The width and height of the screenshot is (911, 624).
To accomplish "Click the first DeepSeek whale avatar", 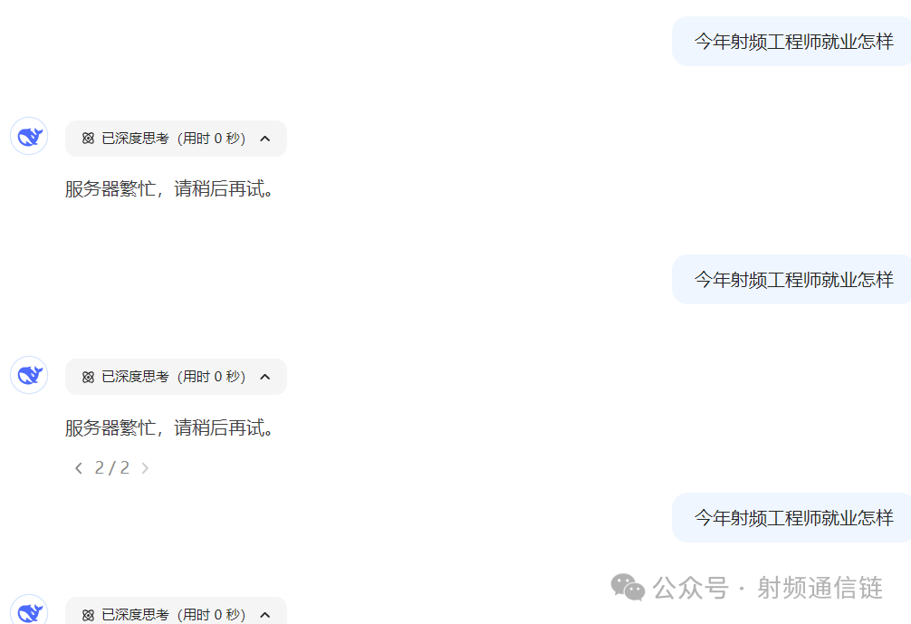I will (x=29, y=136).
